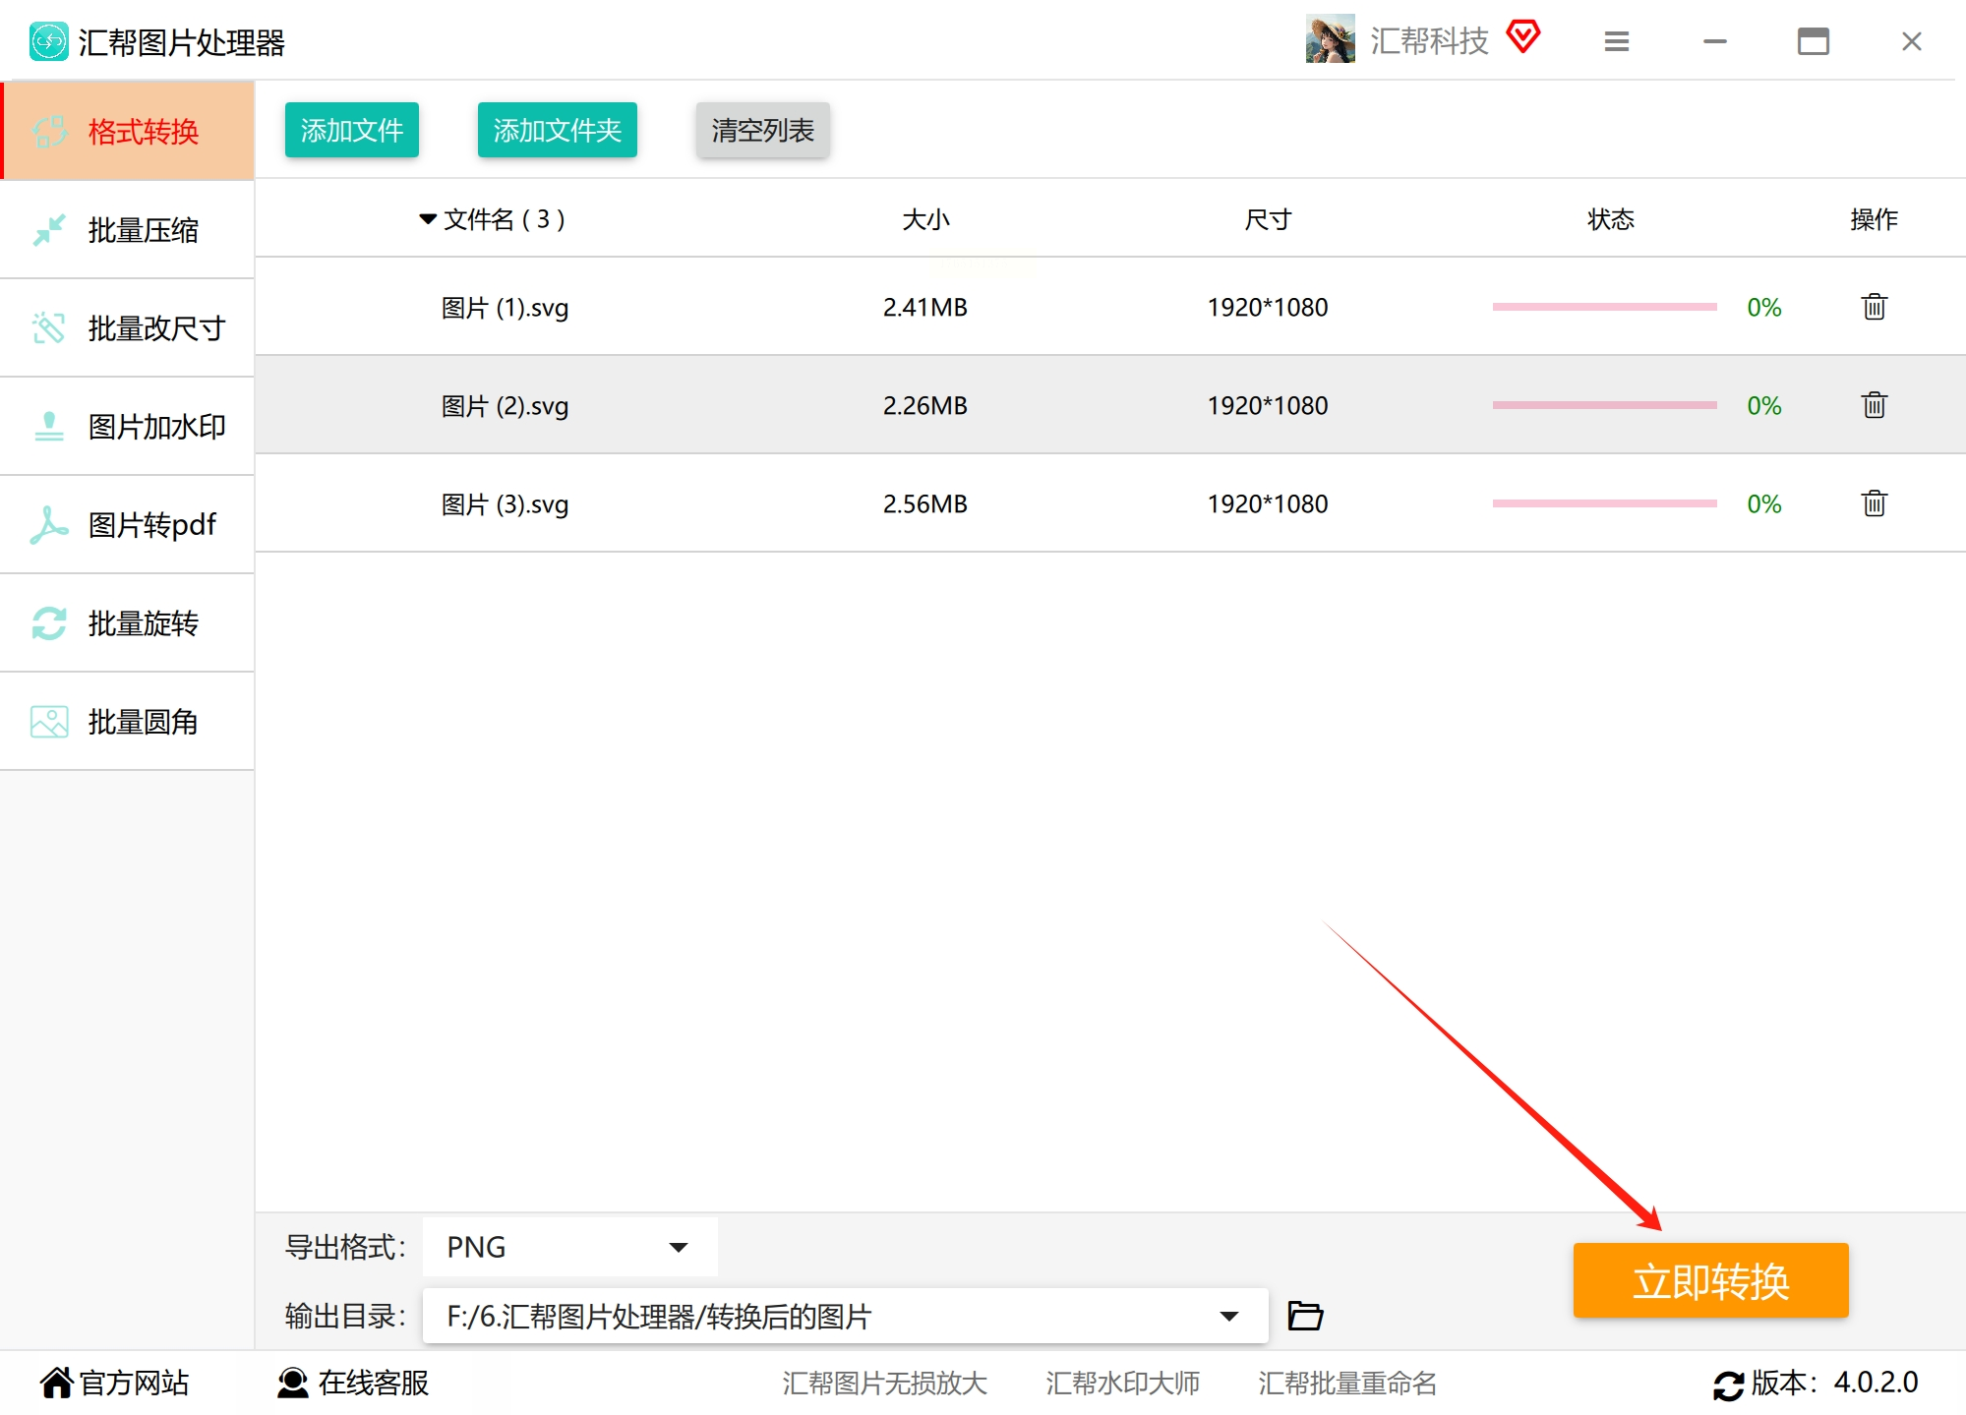Open 官方网站 home link

114,1383
